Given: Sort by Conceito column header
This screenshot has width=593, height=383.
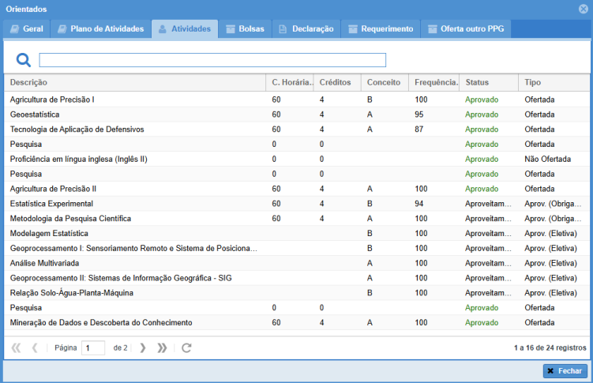Looking at the screenshot, I should (384, 82).
